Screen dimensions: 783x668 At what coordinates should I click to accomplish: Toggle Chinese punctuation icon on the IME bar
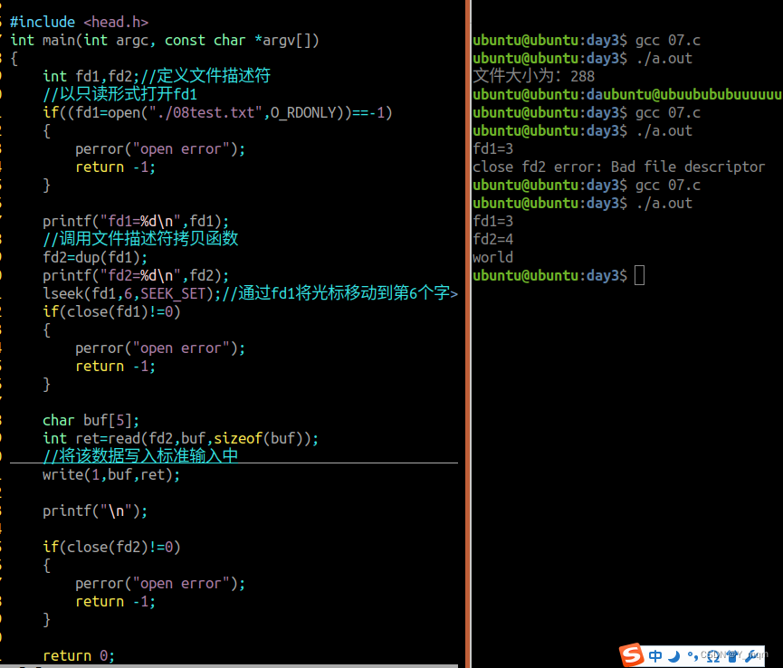click(692, 655)
